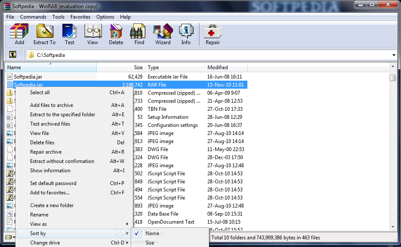401x247 pixels.
Task: Sort by Size column header
Action: tap(121, 67)
